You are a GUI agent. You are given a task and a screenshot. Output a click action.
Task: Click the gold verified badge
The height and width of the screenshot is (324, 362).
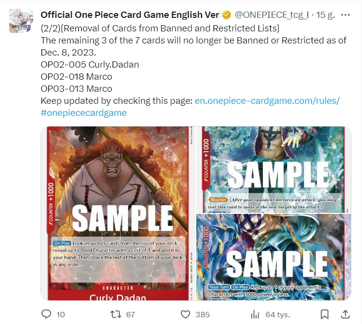[227, 15]
